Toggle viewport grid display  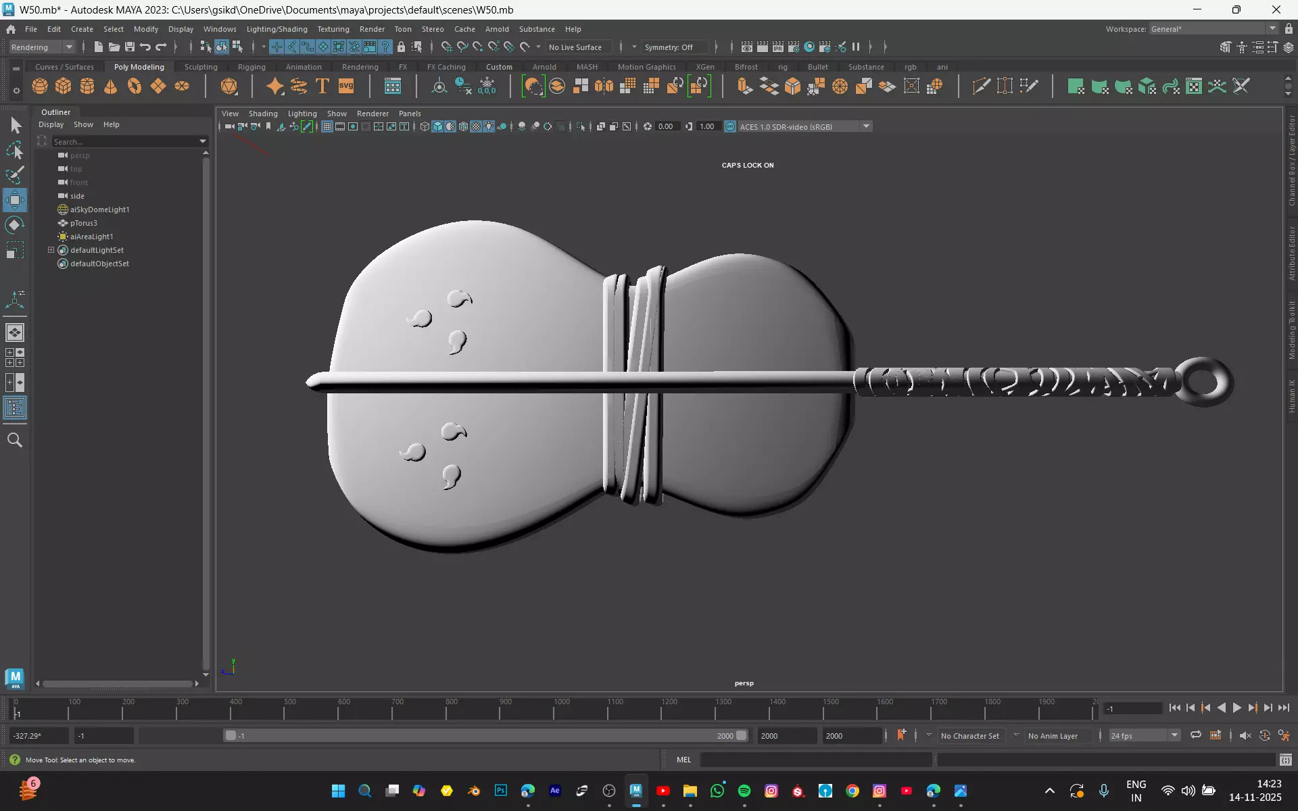click(327, 126)
